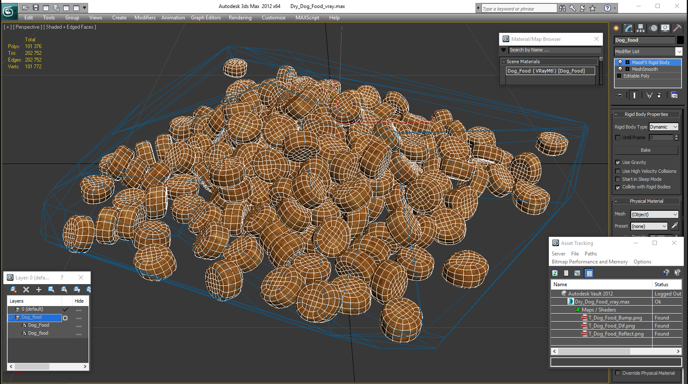Viewport: 688px width, 384px height.
Task: Refresh Asset Tracking list
Action: pyautogui.click(x=555, y=273)
